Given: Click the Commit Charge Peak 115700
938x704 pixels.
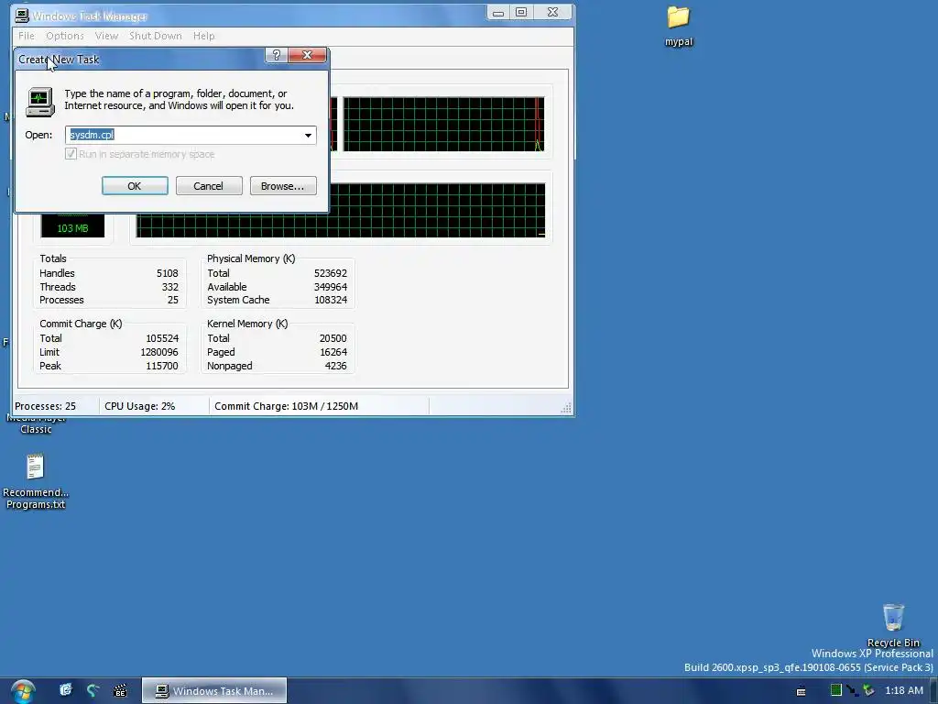Looking at the screenshot, I should pos(161,366).
